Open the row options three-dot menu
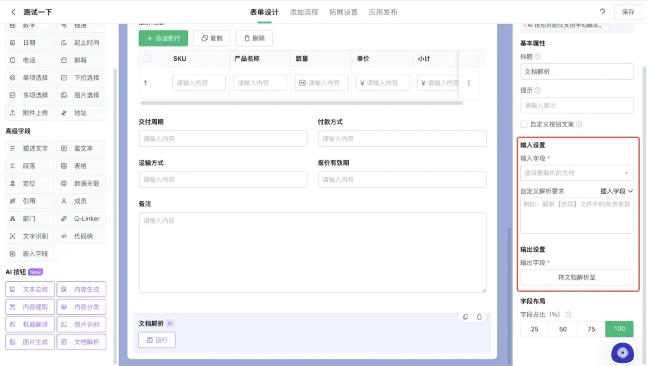Viewport: 648px width, 366px height. pyautogui.click(x=468, y=83)
